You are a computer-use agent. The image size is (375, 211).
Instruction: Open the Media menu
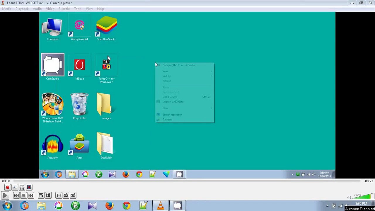(7, 9)
